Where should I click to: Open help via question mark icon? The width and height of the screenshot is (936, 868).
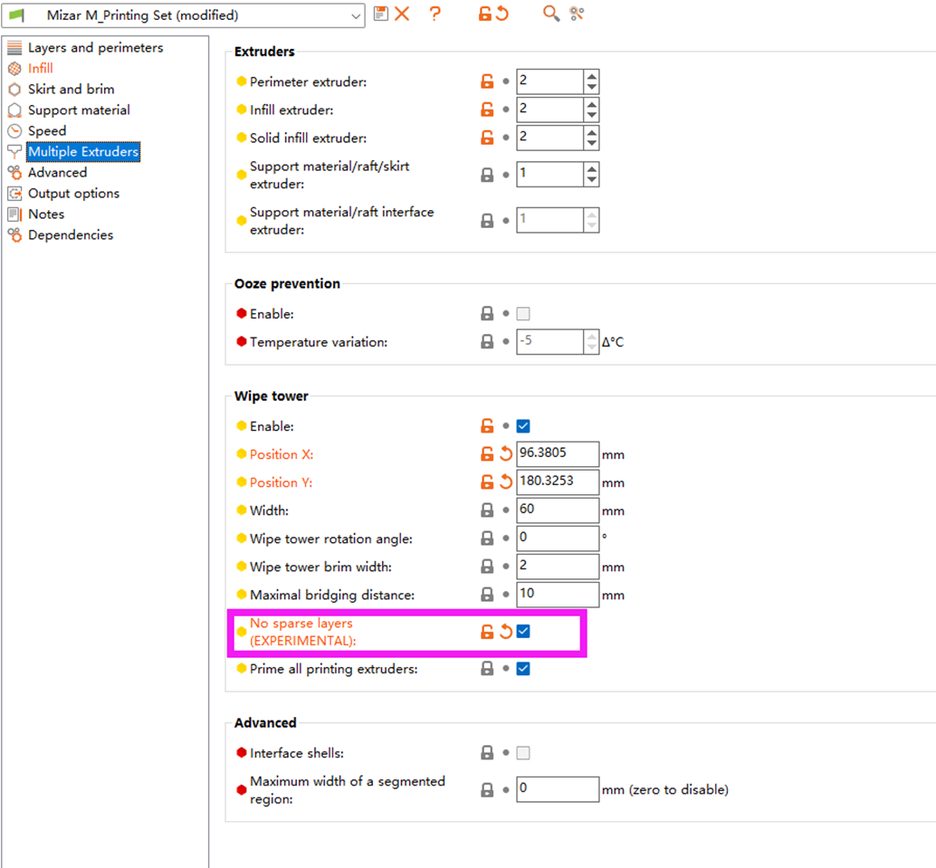[435, 14]
